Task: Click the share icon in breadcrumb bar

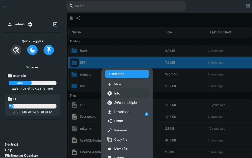Action: [x=78, y=18]
